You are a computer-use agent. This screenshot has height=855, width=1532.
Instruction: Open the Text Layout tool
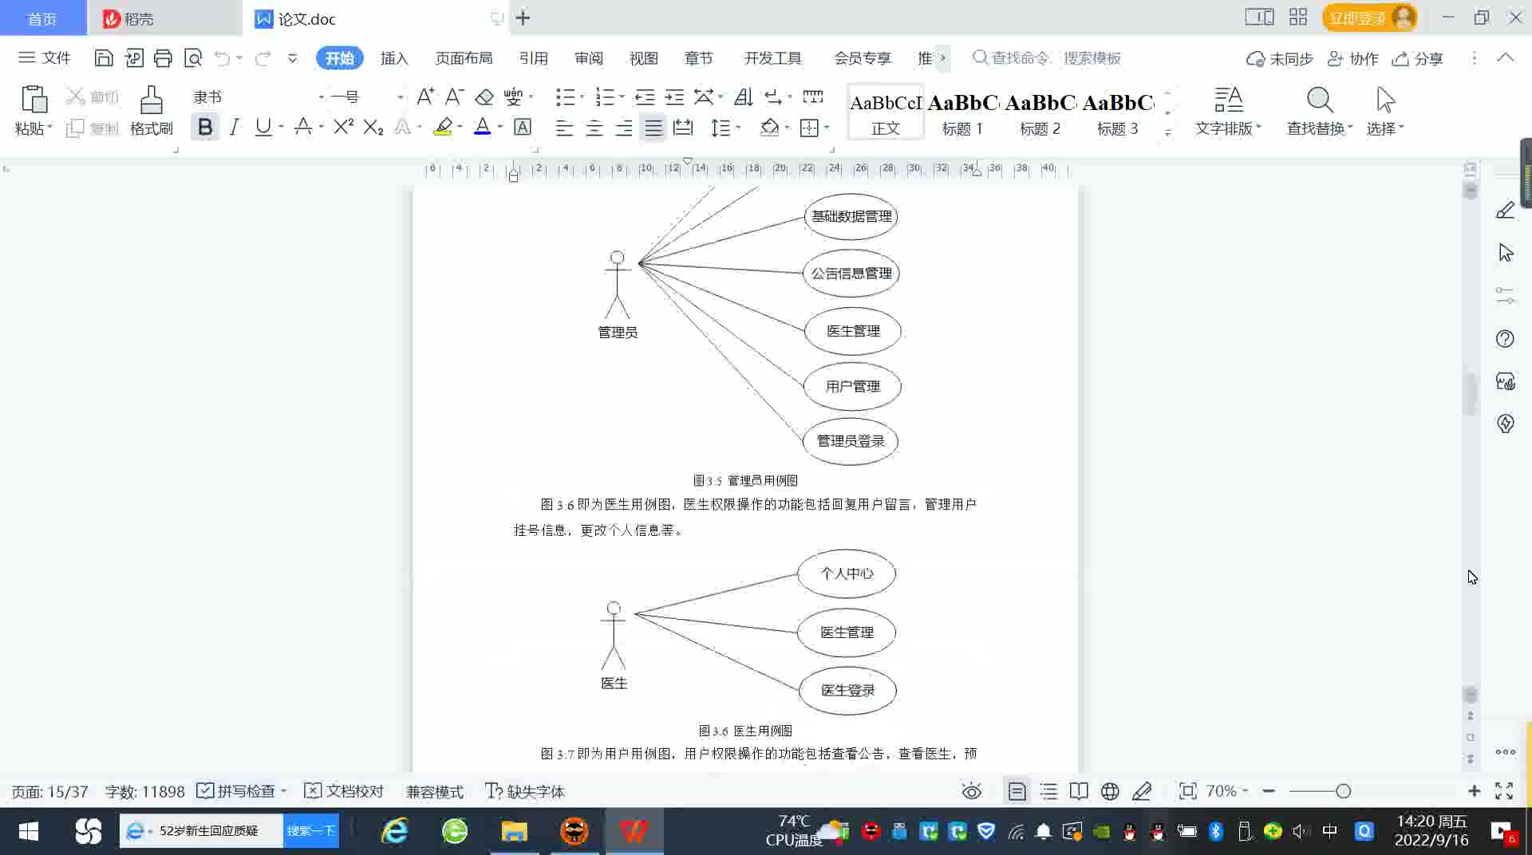(1228, 111)
